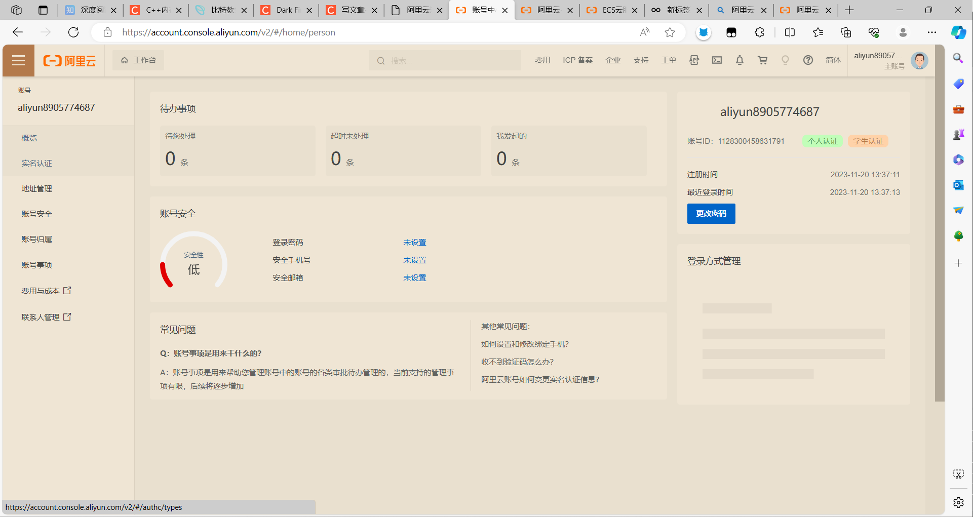Open 阿里云账号如何变更实名认证信息? FAQ
The height and width of the screenshot is (517, 973).
pyautogui.click(x=540, y=380)
